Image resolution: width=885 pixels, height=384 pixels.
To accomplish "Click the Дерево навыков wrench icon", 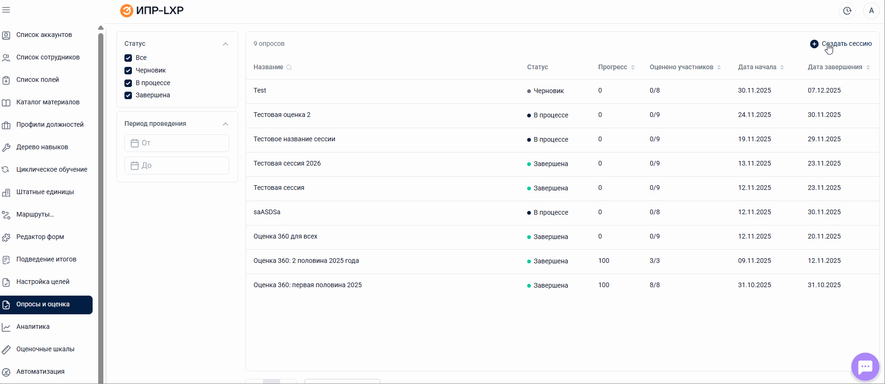I will click(6, 147).
